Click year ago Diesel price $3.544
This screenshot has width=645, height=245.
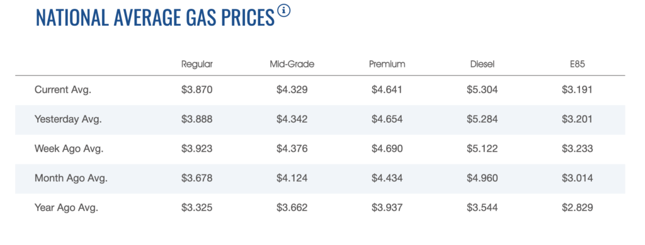click(x=482, y=208)
